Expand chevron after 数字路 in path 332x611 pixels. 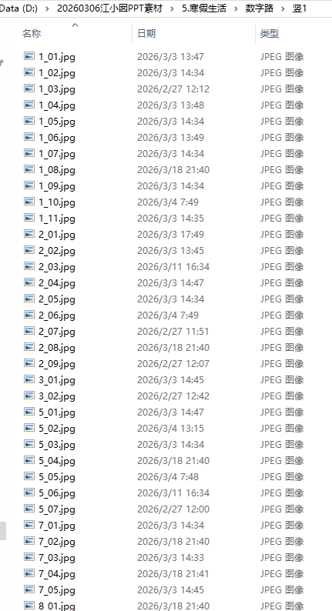coord(283,8)
